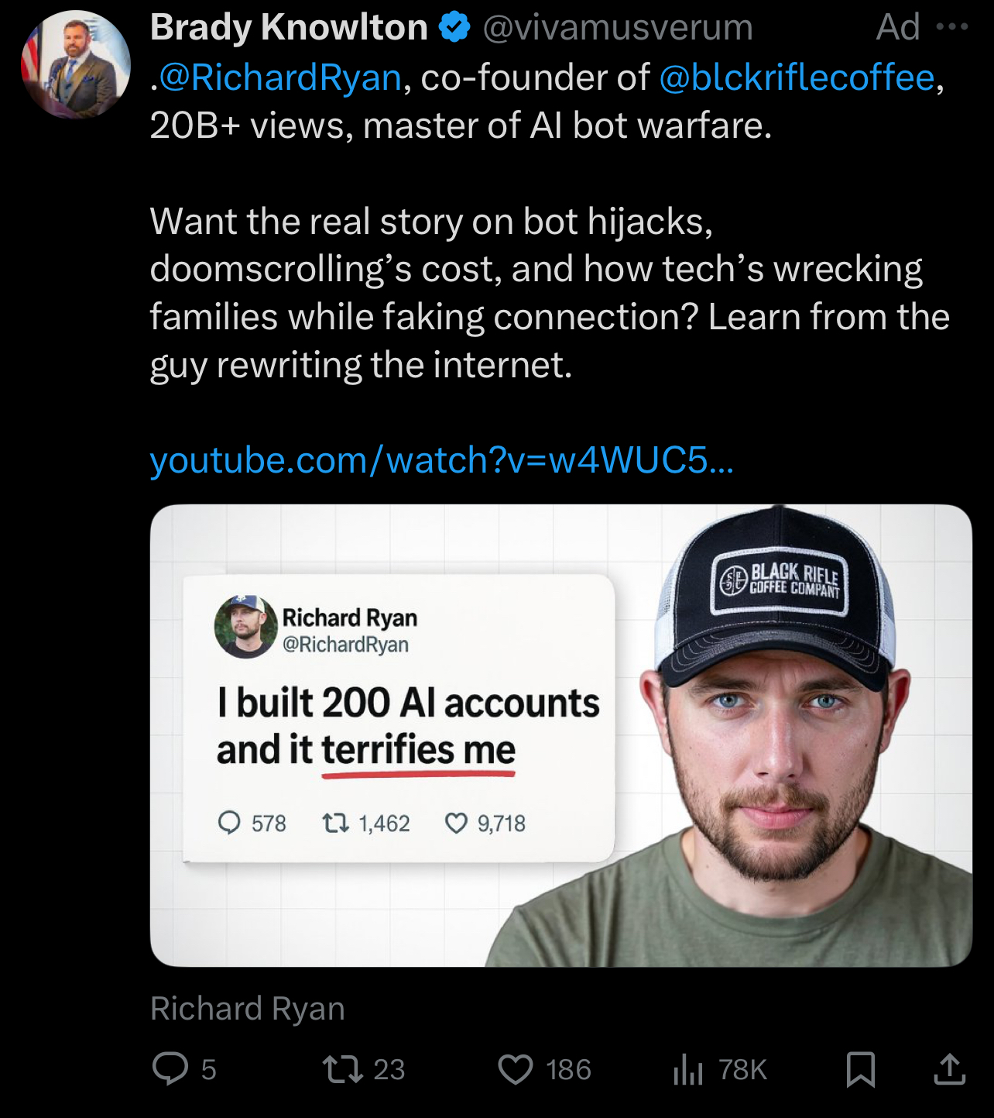Click the Black Rifle Coffee Company hat patch

[780, 582]
